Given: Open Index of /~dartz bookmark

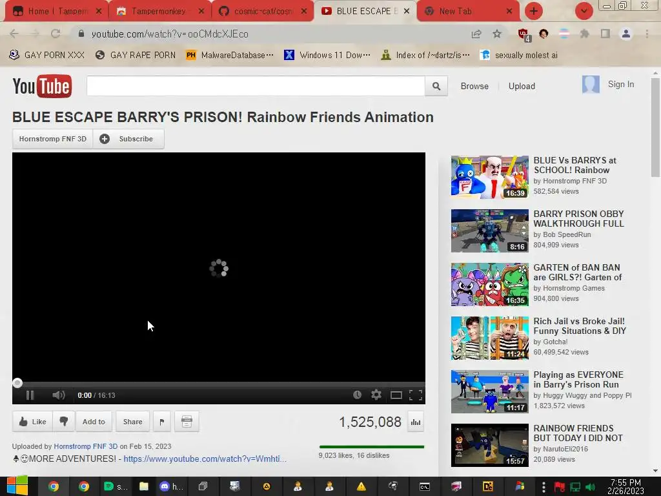Looking at the screenshot, I should (x=425, y=55).
